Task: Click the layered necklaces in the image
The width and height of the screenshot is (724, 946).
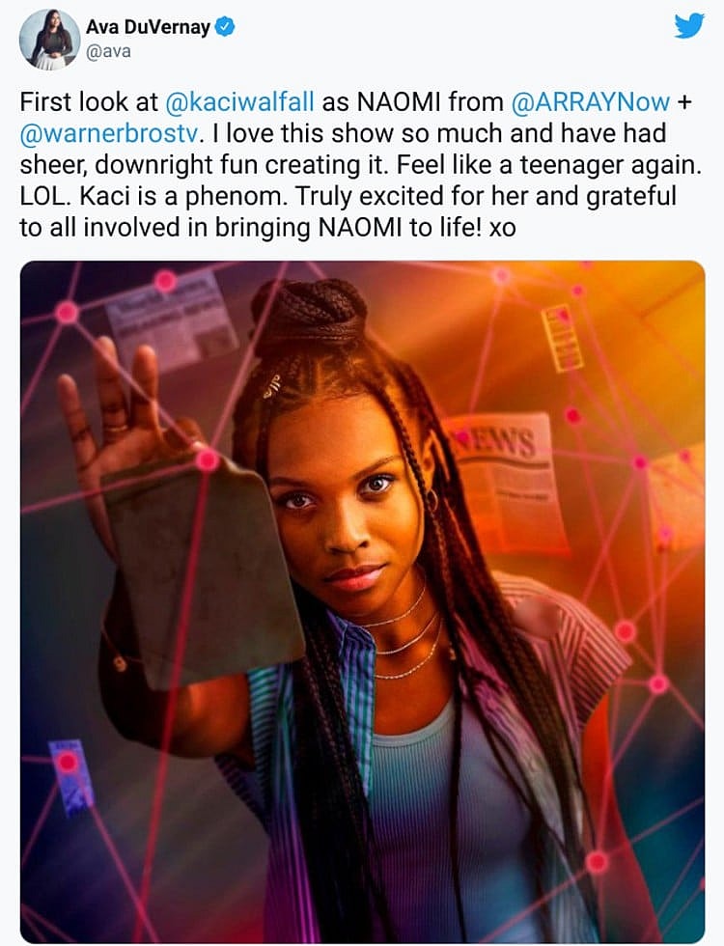Action: pos(405,633)
